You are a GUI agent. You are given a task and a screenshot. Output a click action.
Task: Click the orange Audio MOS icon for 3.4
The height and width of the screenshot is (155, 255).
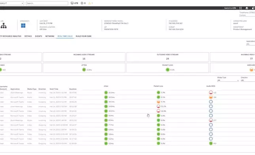point(211,97)
